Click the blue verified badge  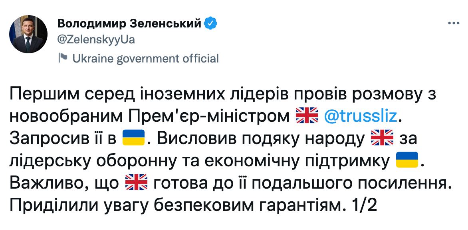point(211,24)
